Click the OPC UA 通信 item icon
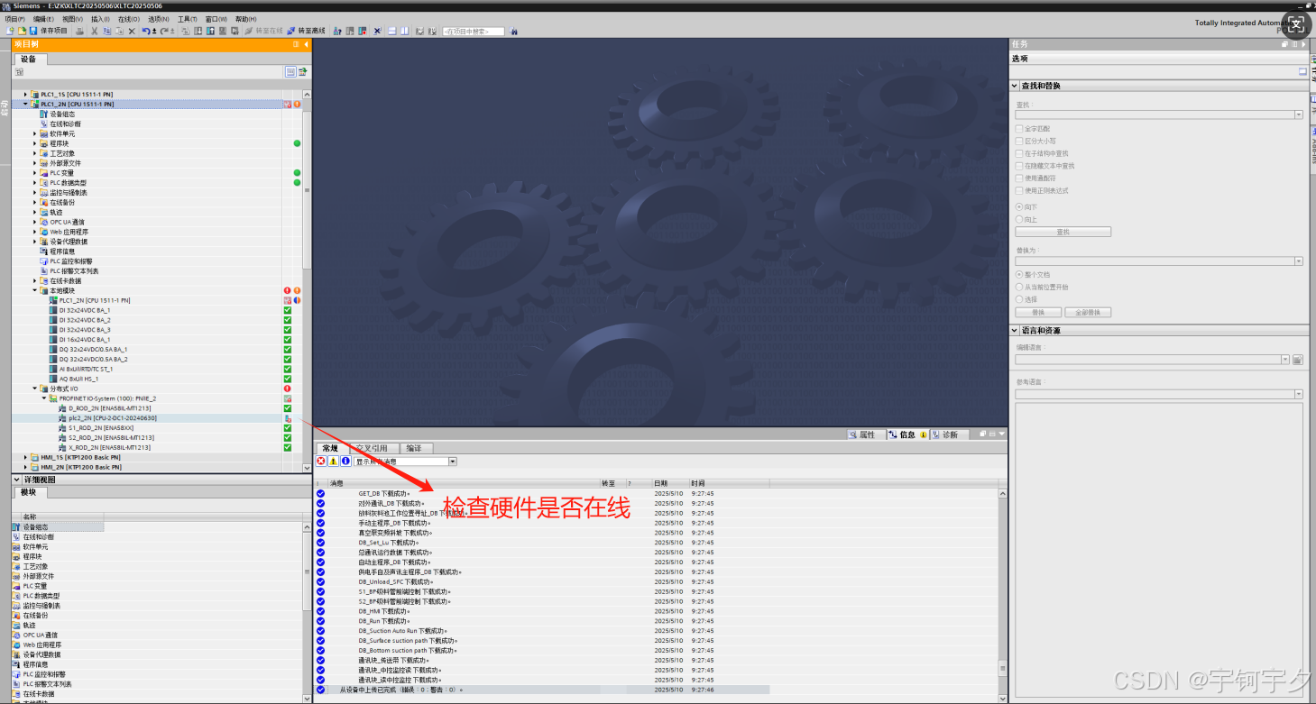 click(44, 222)
